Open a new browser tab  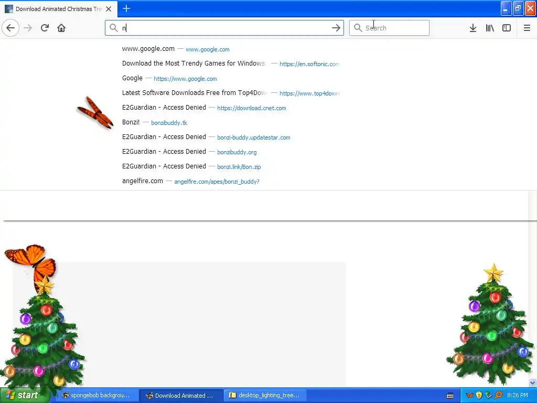126,8
